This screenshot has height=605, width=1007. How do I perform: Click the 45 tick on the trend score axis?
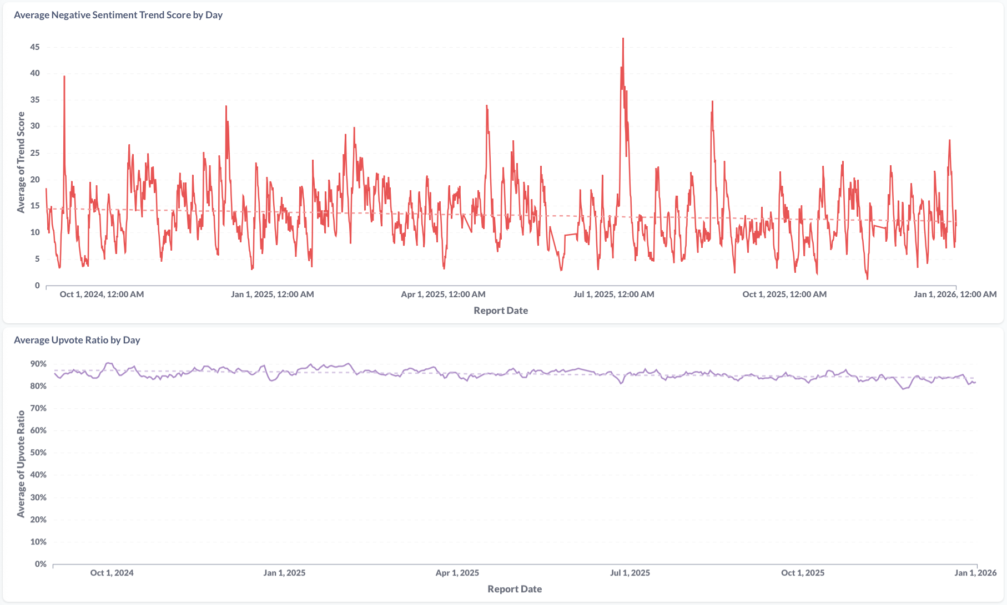pos(35,47)
